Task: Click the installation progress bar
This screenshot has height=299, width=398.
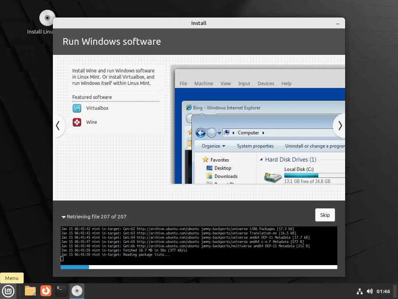Action: (x=199, y=267)
